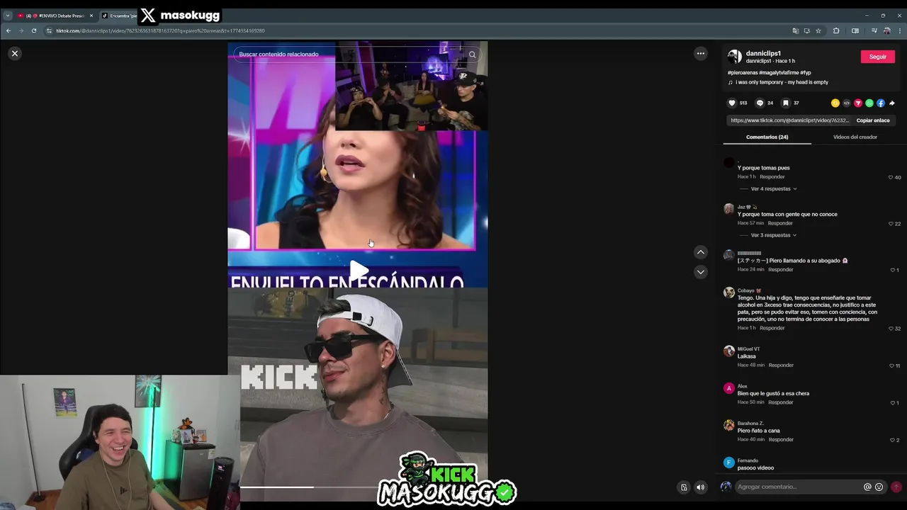Click the yellow repost share icon

(x=835, y=103)
